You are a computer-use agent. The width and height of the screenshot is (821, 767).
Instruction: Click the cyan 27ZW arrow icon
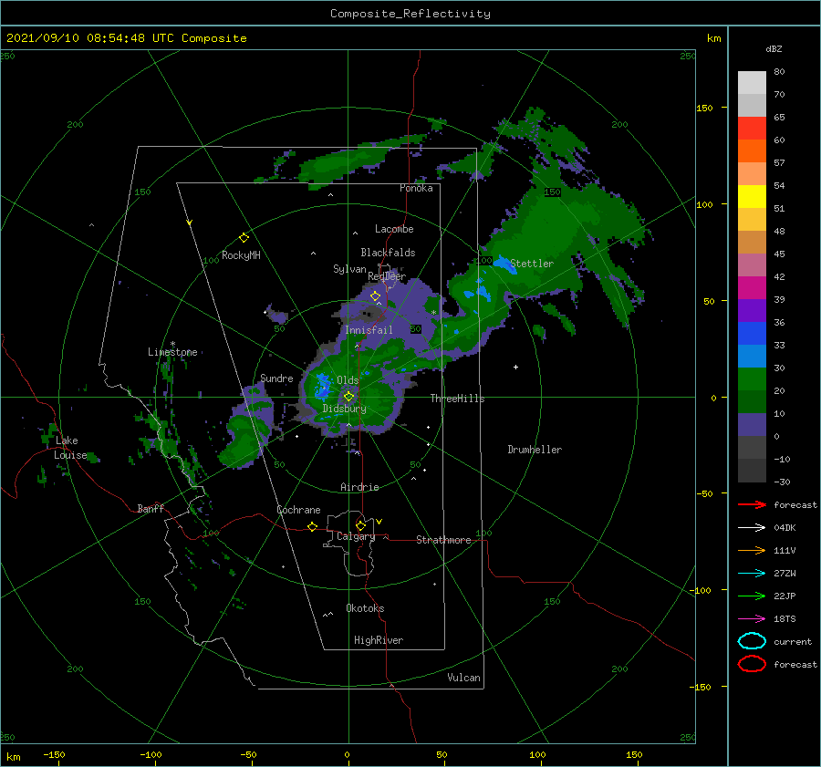[x=752, y=574]
